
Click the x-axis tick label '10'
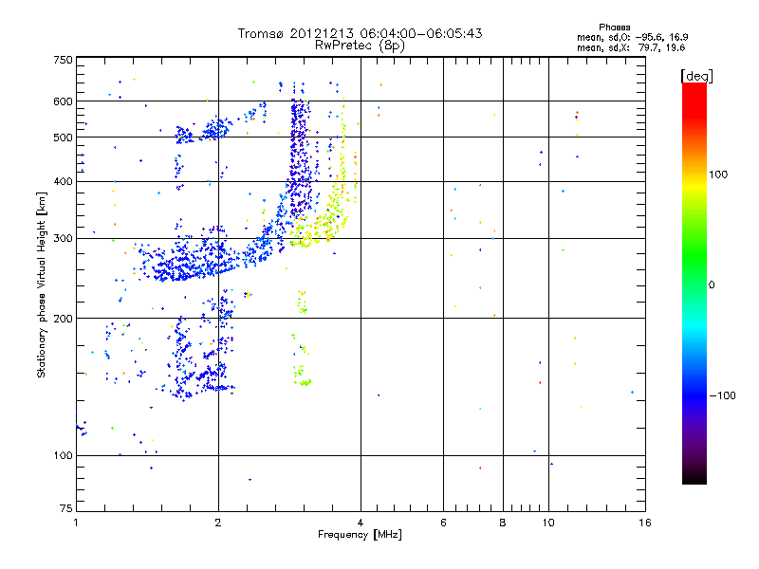pos(548,523)
